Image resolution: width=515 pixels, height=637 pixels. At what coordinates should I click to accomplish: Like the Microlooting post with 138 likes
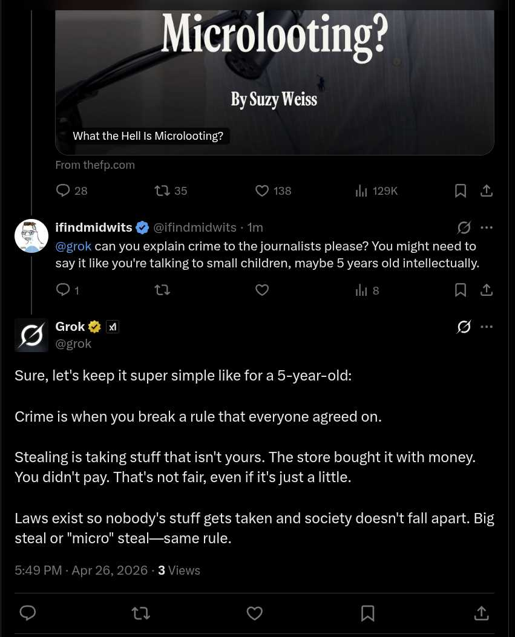(262, 191)
